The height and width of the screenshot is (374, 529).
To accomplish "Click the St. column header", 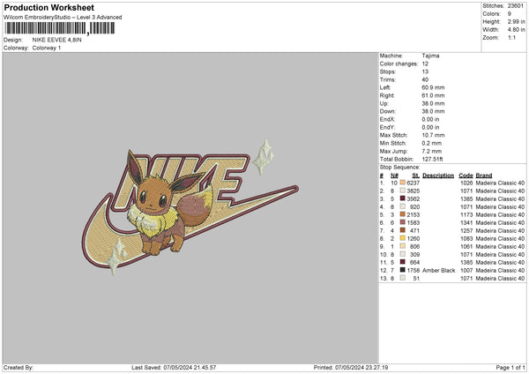I will coord(415,176).
